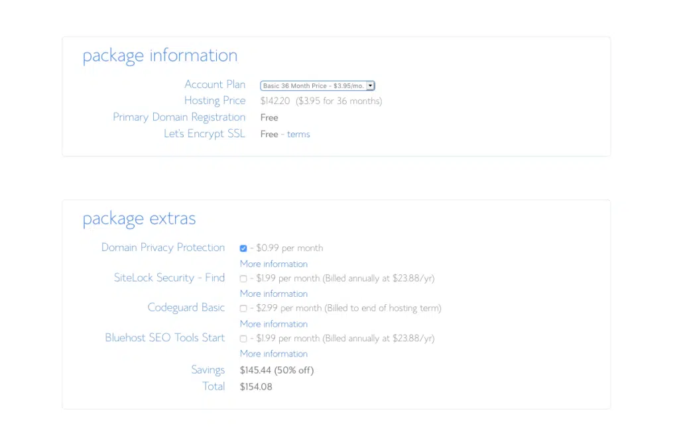The image size is (679, 438).
Task: Open the Account Plan dropdown
Action: point(318,85)
